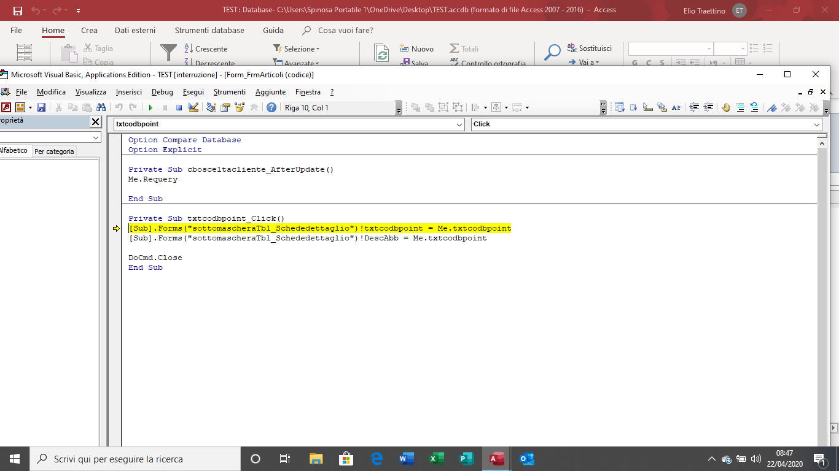Image resolution: width=839 pixels, height=471 pixels.
Task: Click the Run Sub (play) icon
Action: pos(150,107)
